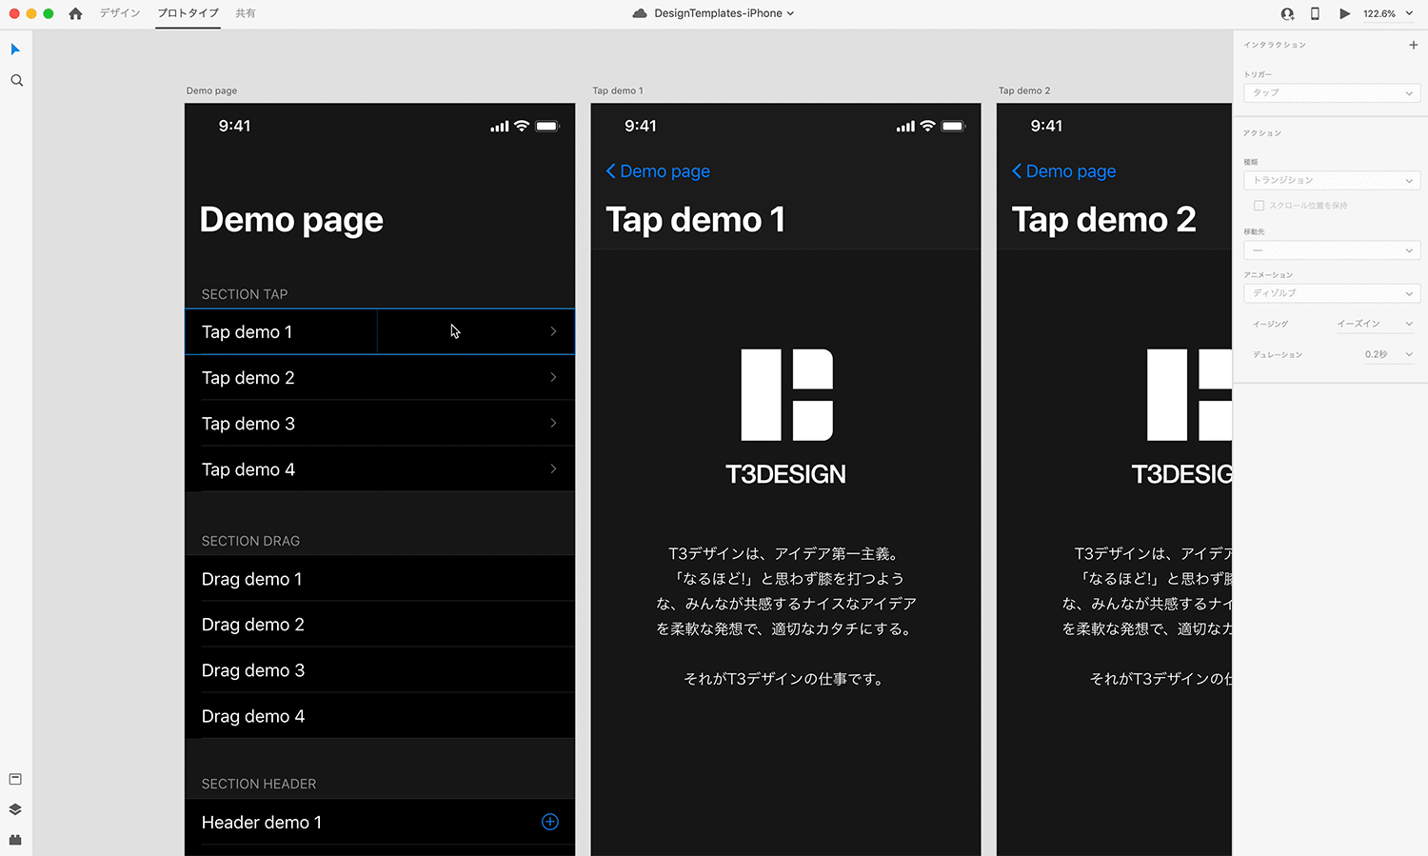Select the 'Drag demo 2' list row
The width and height of the screenshot is (1428, 856).
[380, 624]
